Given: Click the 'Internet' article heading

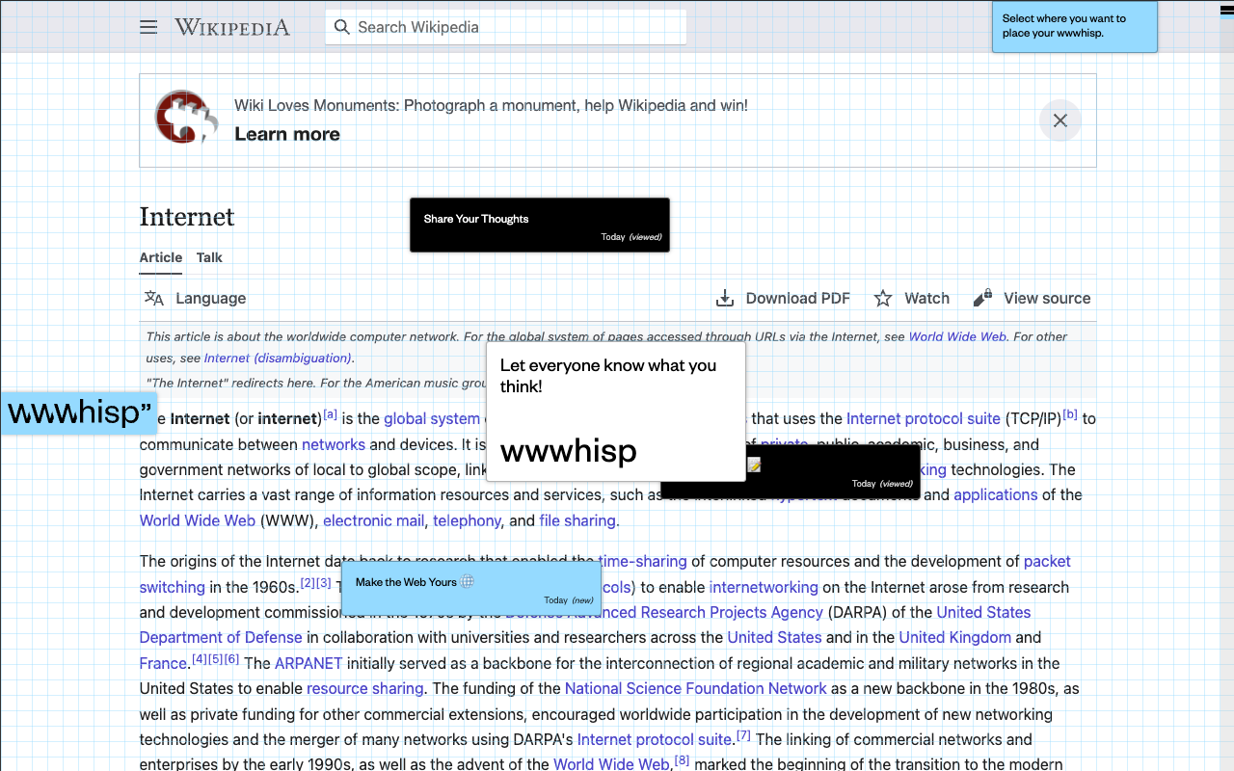Looking at the screenshot, I should click(x=187, y=217).
